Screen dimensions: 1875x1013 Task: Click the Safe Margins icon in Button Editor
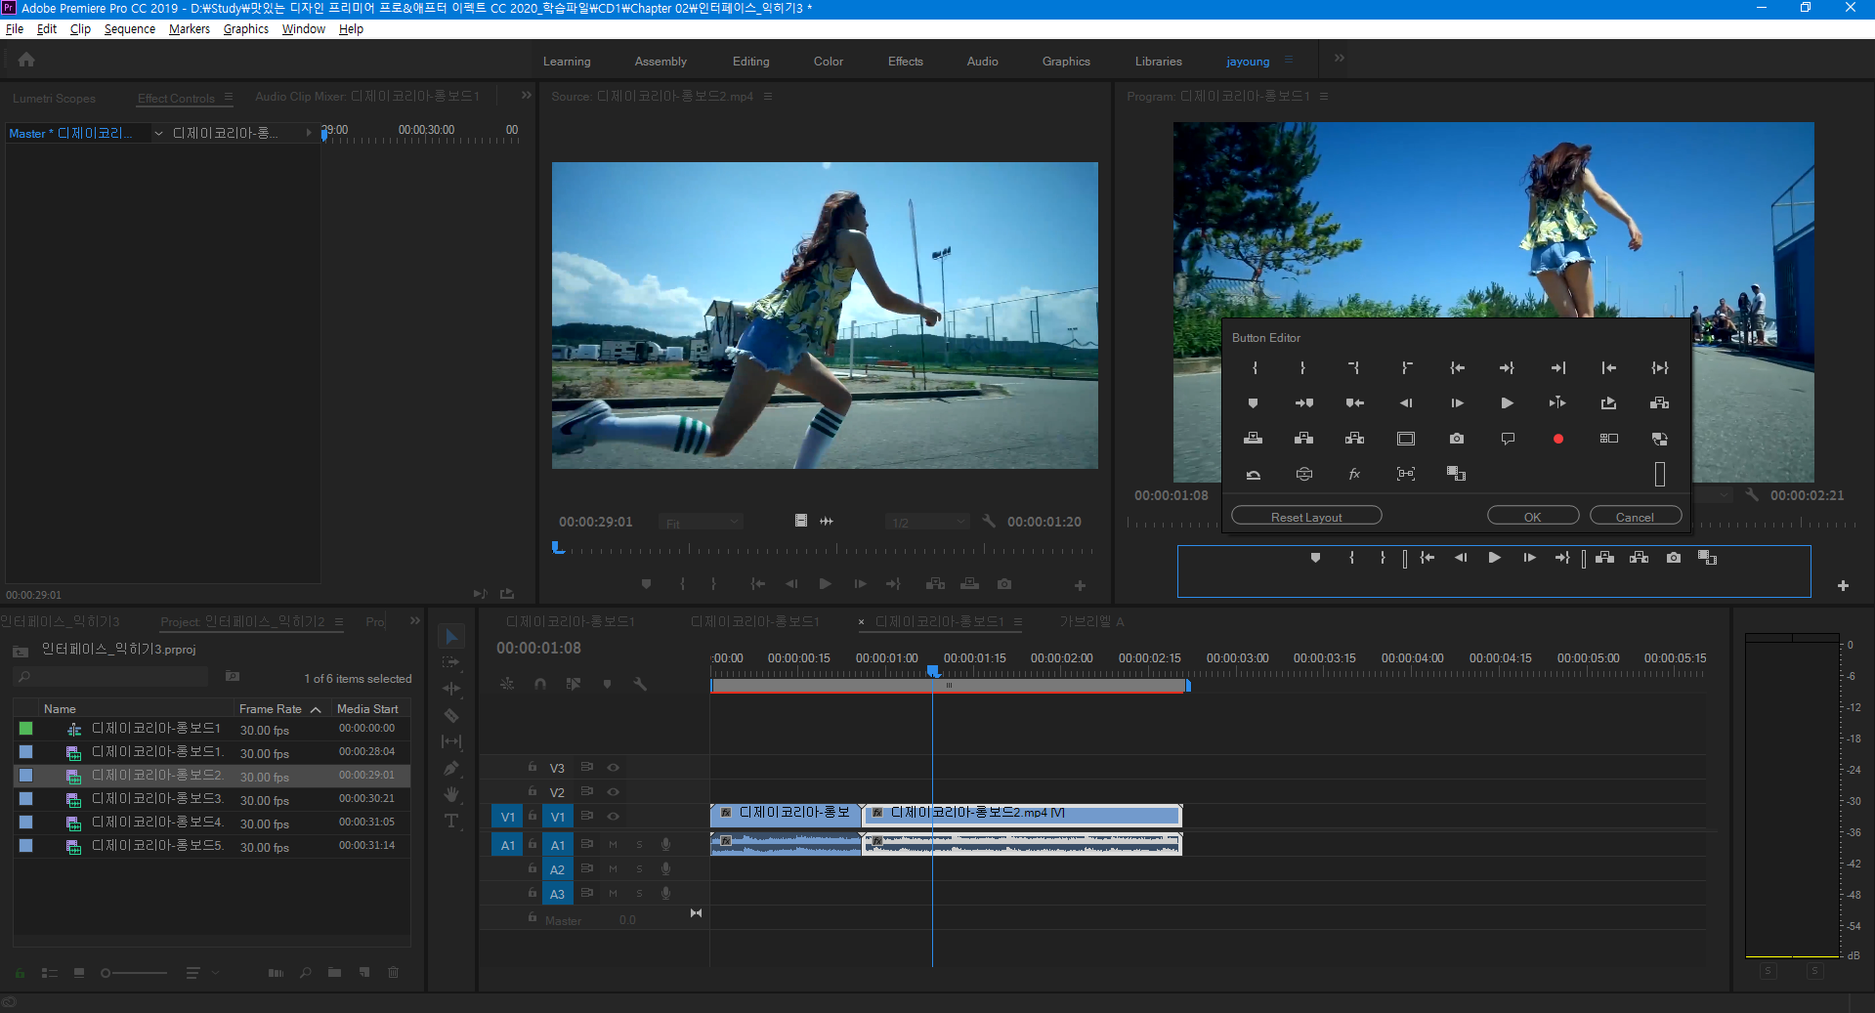1405,439
